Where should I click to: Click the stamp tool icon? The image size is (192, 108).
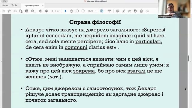[x=135, y=11]
